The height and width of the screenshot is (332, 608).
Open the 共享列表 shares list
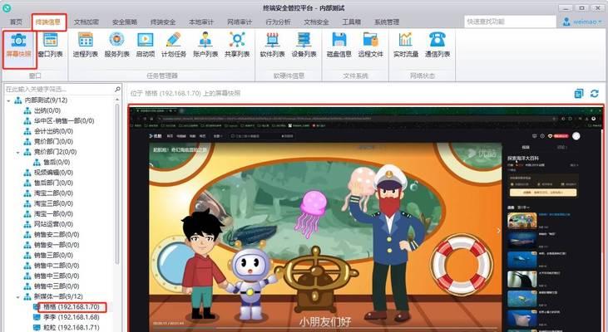[237, 46]
